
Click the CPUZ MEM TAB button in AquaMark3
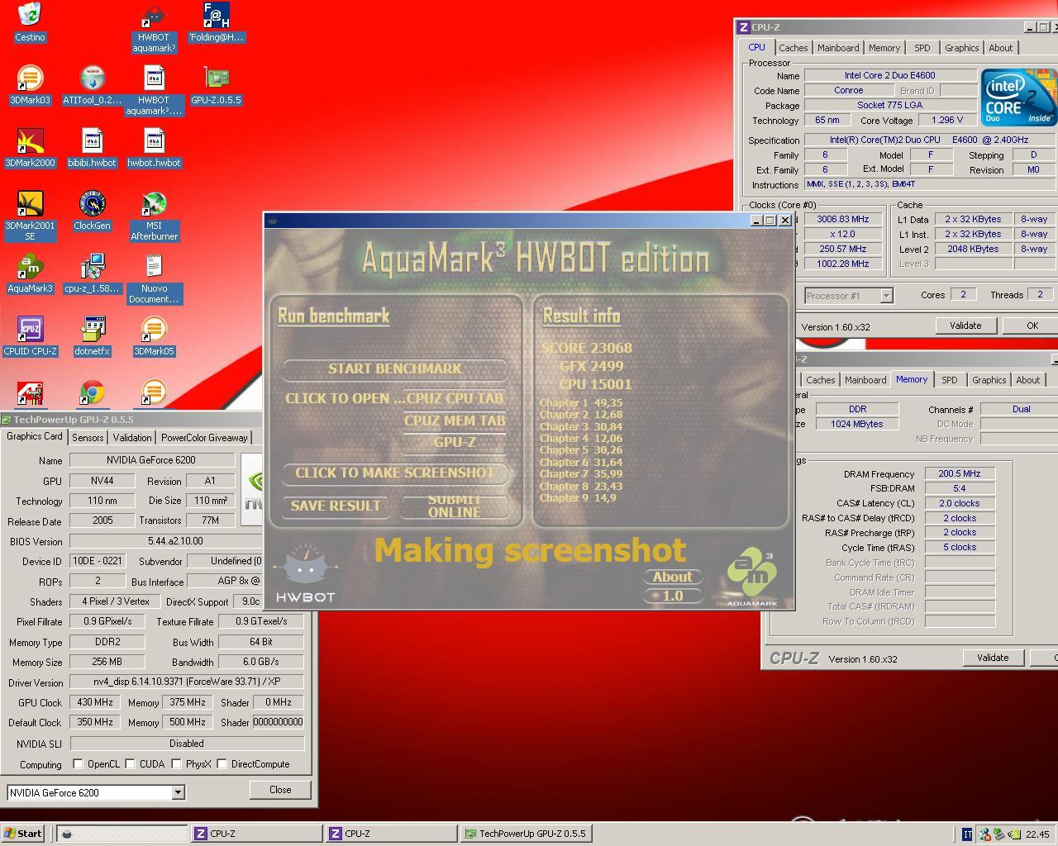point(454,421)
